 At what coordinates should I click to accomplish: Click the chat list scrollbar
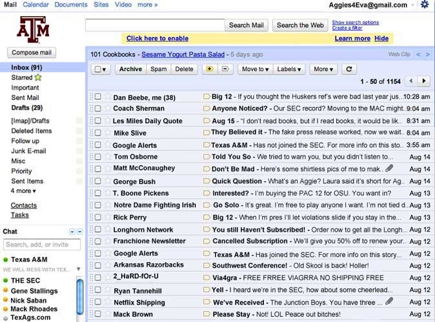click(79, 298)
